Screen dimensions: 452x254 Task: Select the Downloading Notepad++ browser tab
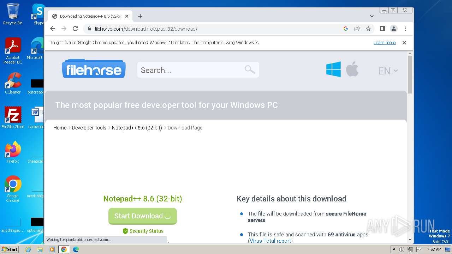pos(90,16)
